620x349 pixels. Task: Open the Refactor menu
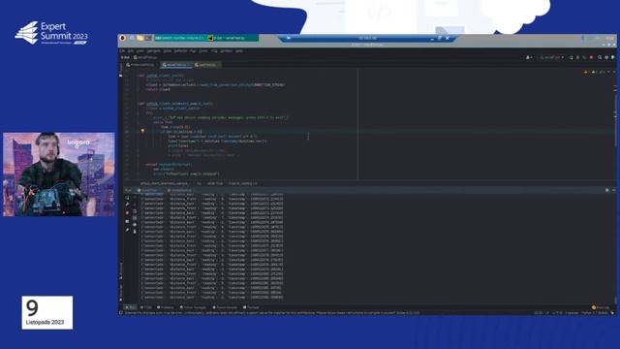(x=180, y=51)
